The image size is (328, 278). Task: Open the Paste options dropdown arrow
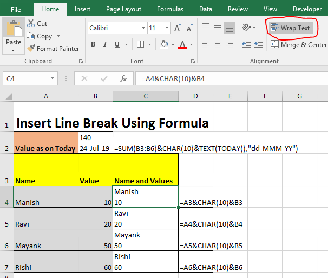14,51
